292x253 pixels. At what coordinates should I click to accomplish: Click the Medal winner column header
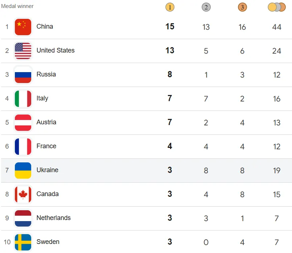tap(17, 6)
